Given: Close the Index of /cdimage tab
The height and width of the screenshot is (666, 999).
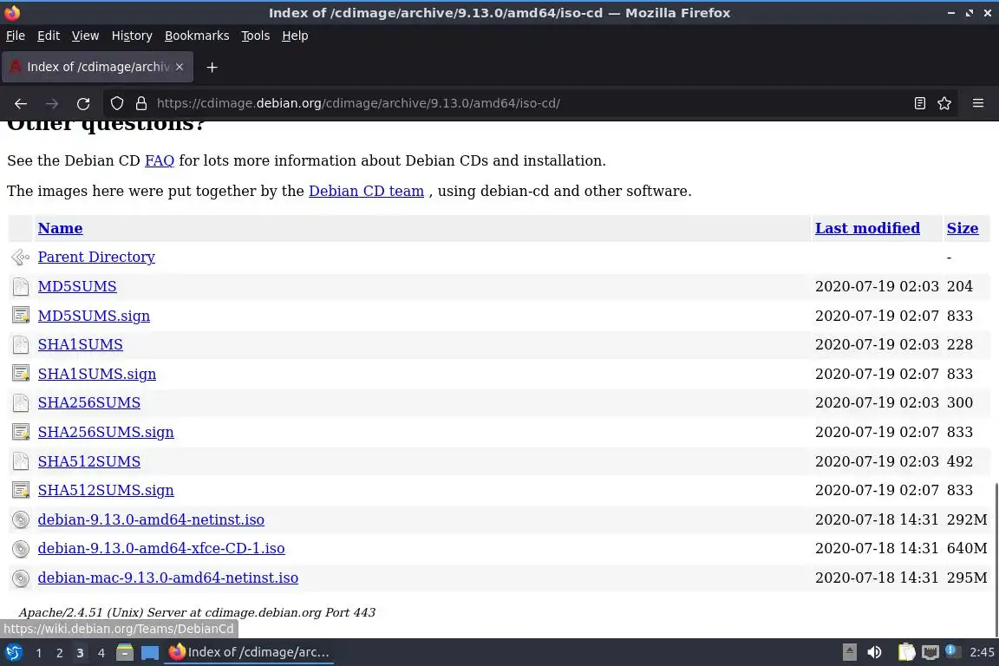Looking at the screenshot, I should pos(180,67).
